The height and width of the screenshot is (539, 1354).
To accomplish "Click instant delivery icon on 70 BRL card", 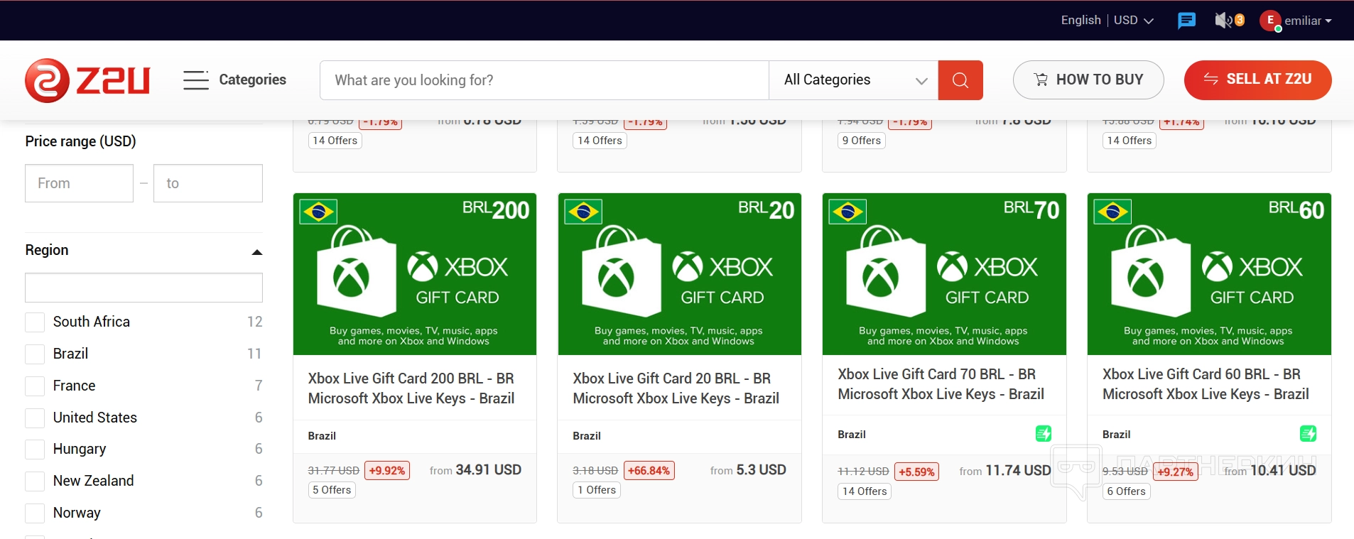I will pyautogui.click(x=1043, y=433).
